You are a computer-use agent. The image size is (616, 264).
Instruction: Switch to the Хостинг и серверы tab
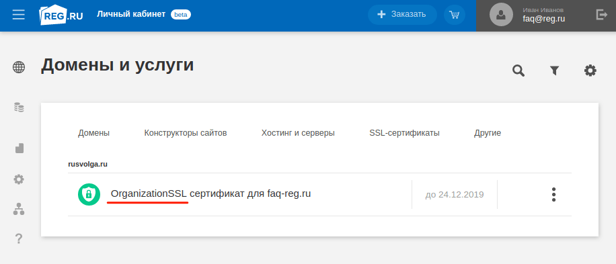(298, 133)
